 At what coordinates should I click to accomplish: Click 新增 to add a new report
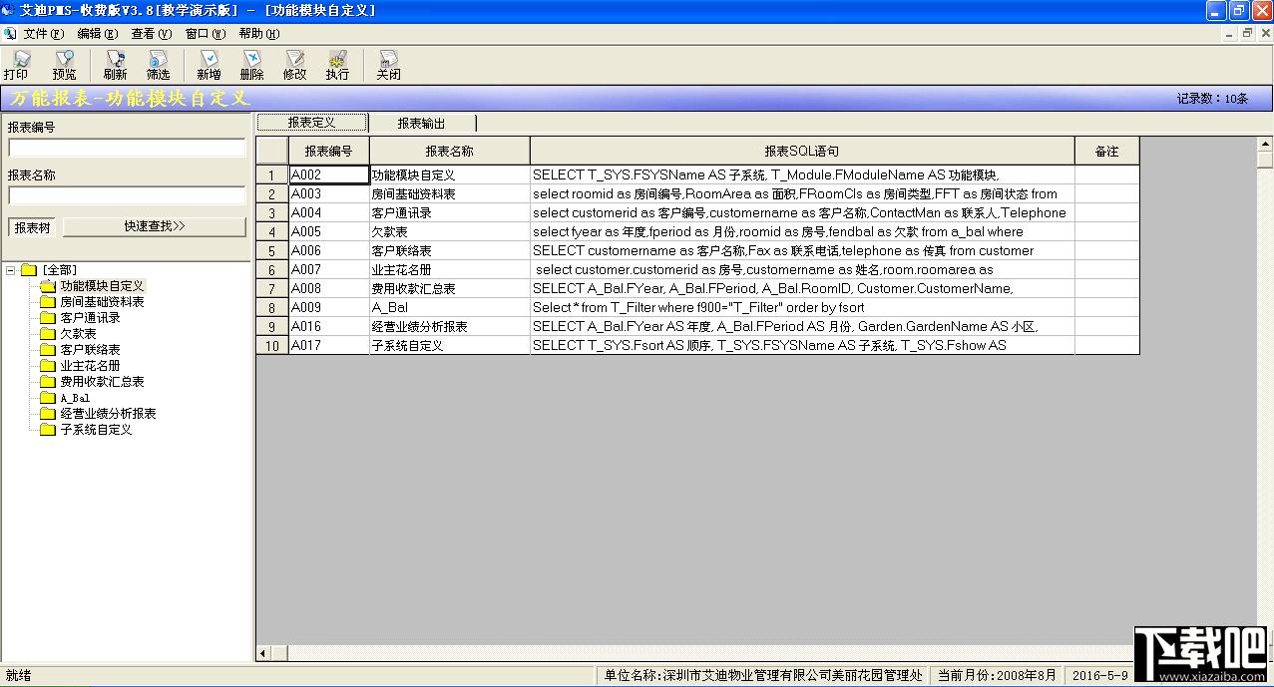(x=209, y=65)
